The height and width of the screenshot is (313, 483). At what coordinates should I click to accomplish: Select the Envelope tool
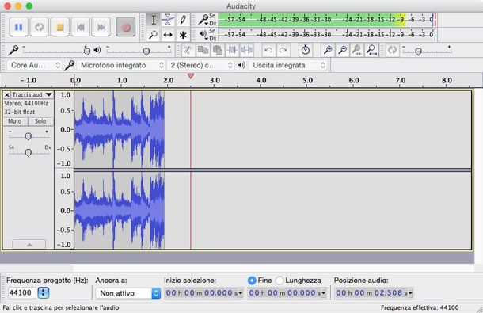point(168,20)
